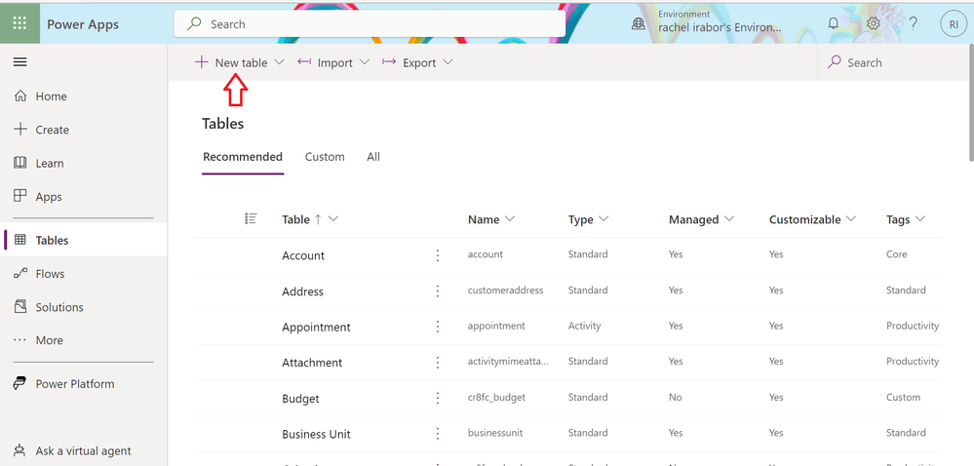Open more options dots for Account row

[x=438, y=255]
